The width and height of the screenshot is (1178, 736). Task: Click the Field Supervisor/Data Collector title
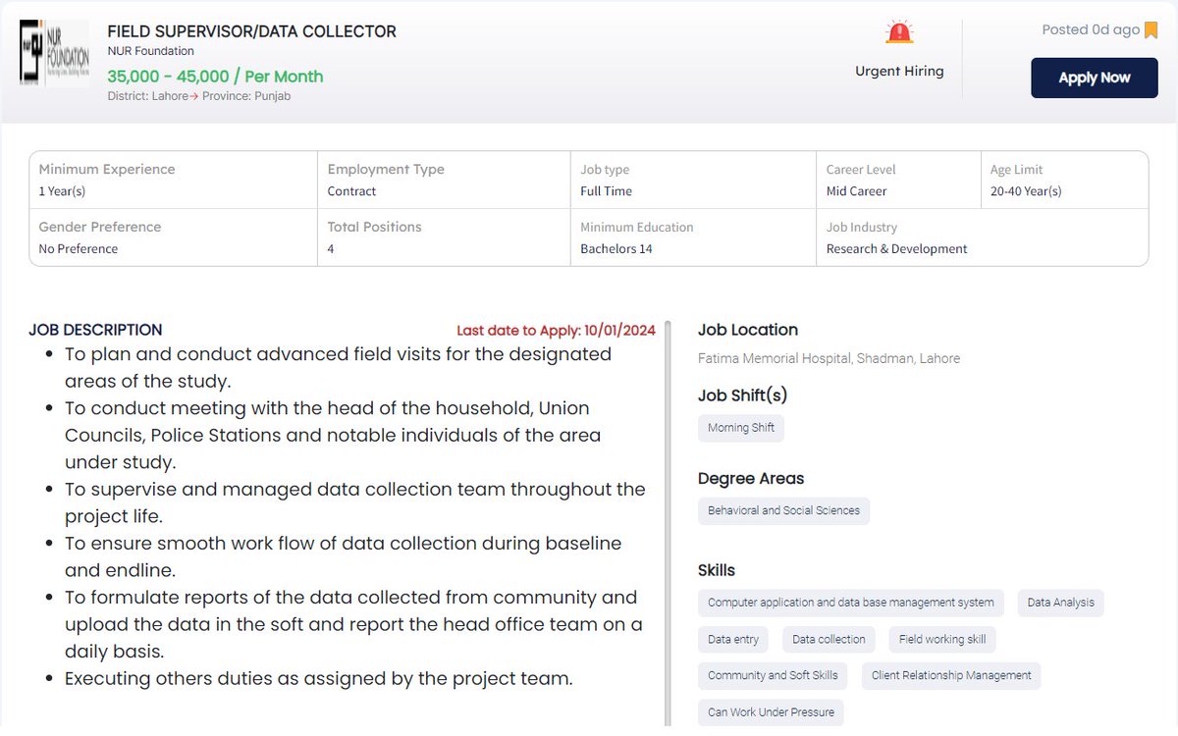click(x=252, y=31)
